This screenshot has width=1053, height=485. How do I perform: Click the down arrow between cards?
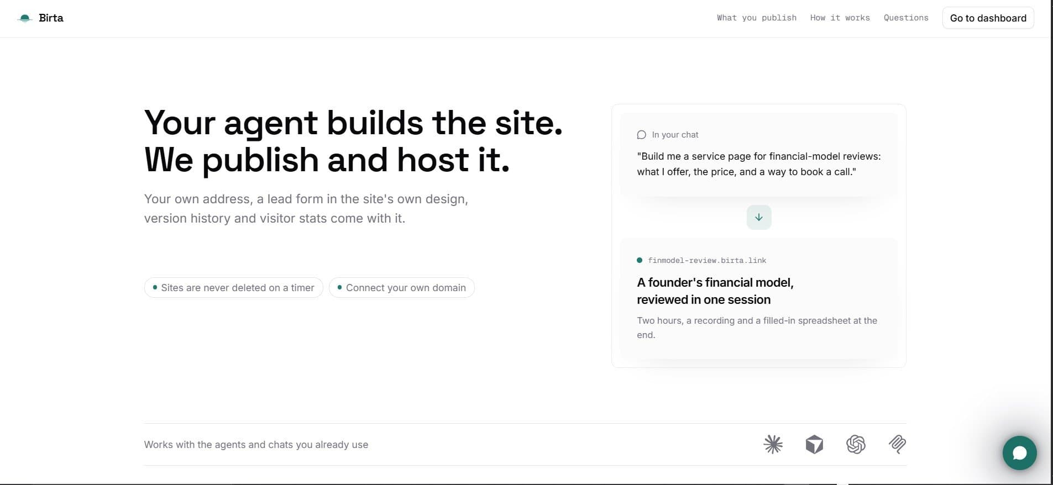(759, 217)
